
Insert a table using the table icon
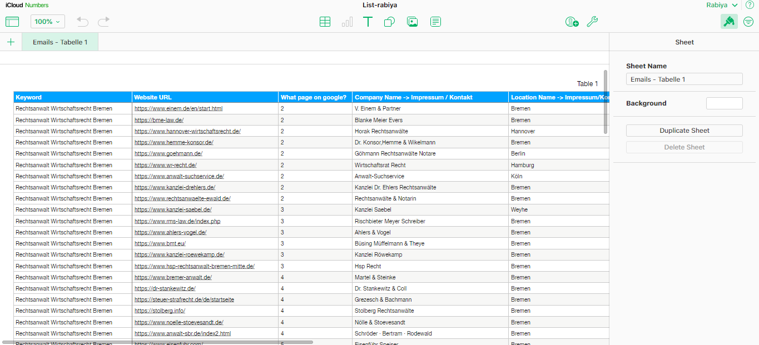tap(325, 22)
